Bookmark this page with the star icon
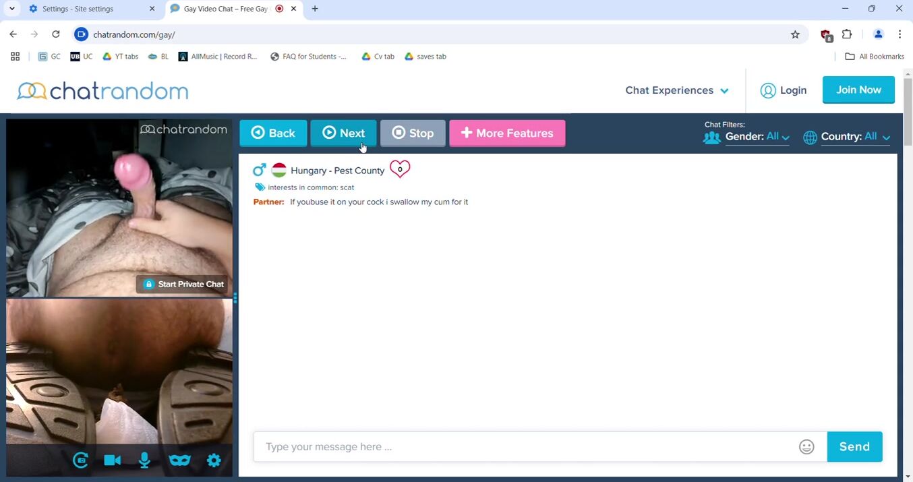 (x=795, y=34)
